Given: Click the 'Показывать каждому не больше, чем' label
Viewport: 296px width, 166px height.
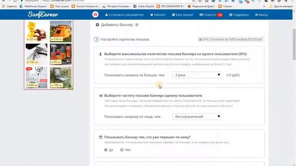Looking at the screenshot, I should [x=134, y=75].
